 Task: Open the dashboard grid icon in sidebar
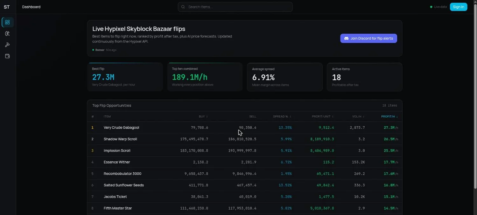(8, 22)
